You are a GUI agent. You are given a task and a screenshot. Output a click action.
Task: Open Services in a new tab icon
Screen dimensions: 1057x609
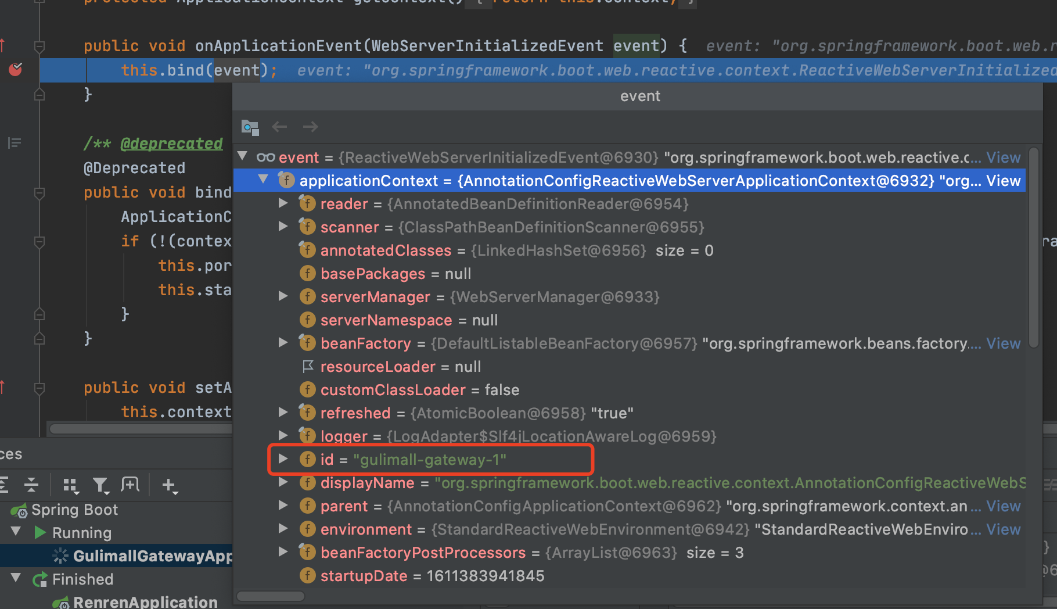pos(130,485)
